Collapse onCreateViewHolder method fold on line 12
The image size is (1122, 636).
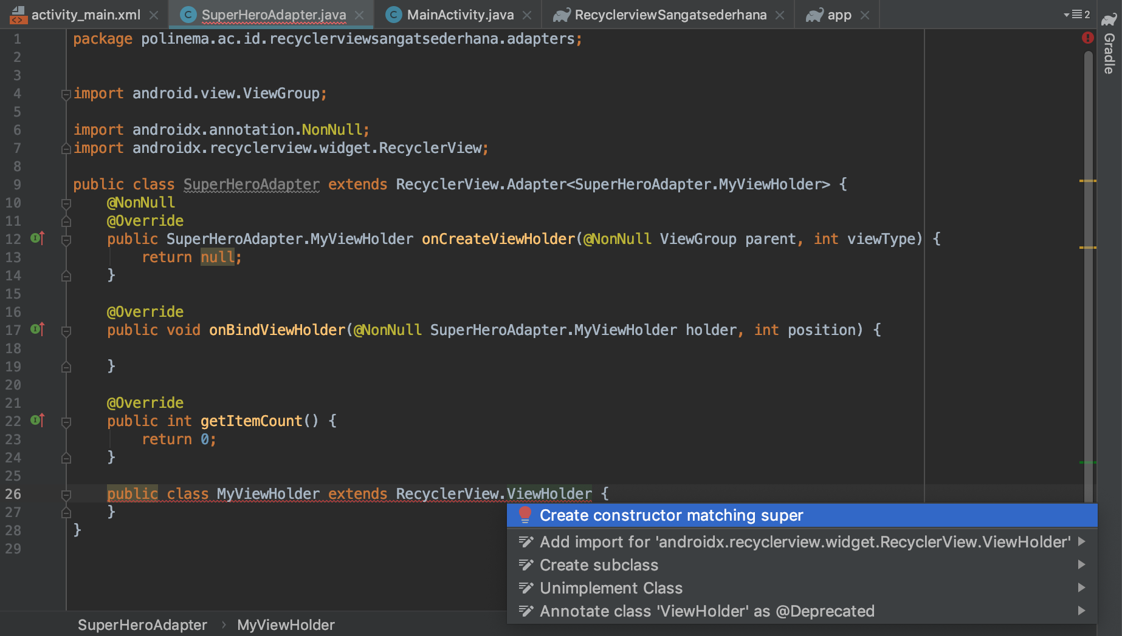(66, 240)
